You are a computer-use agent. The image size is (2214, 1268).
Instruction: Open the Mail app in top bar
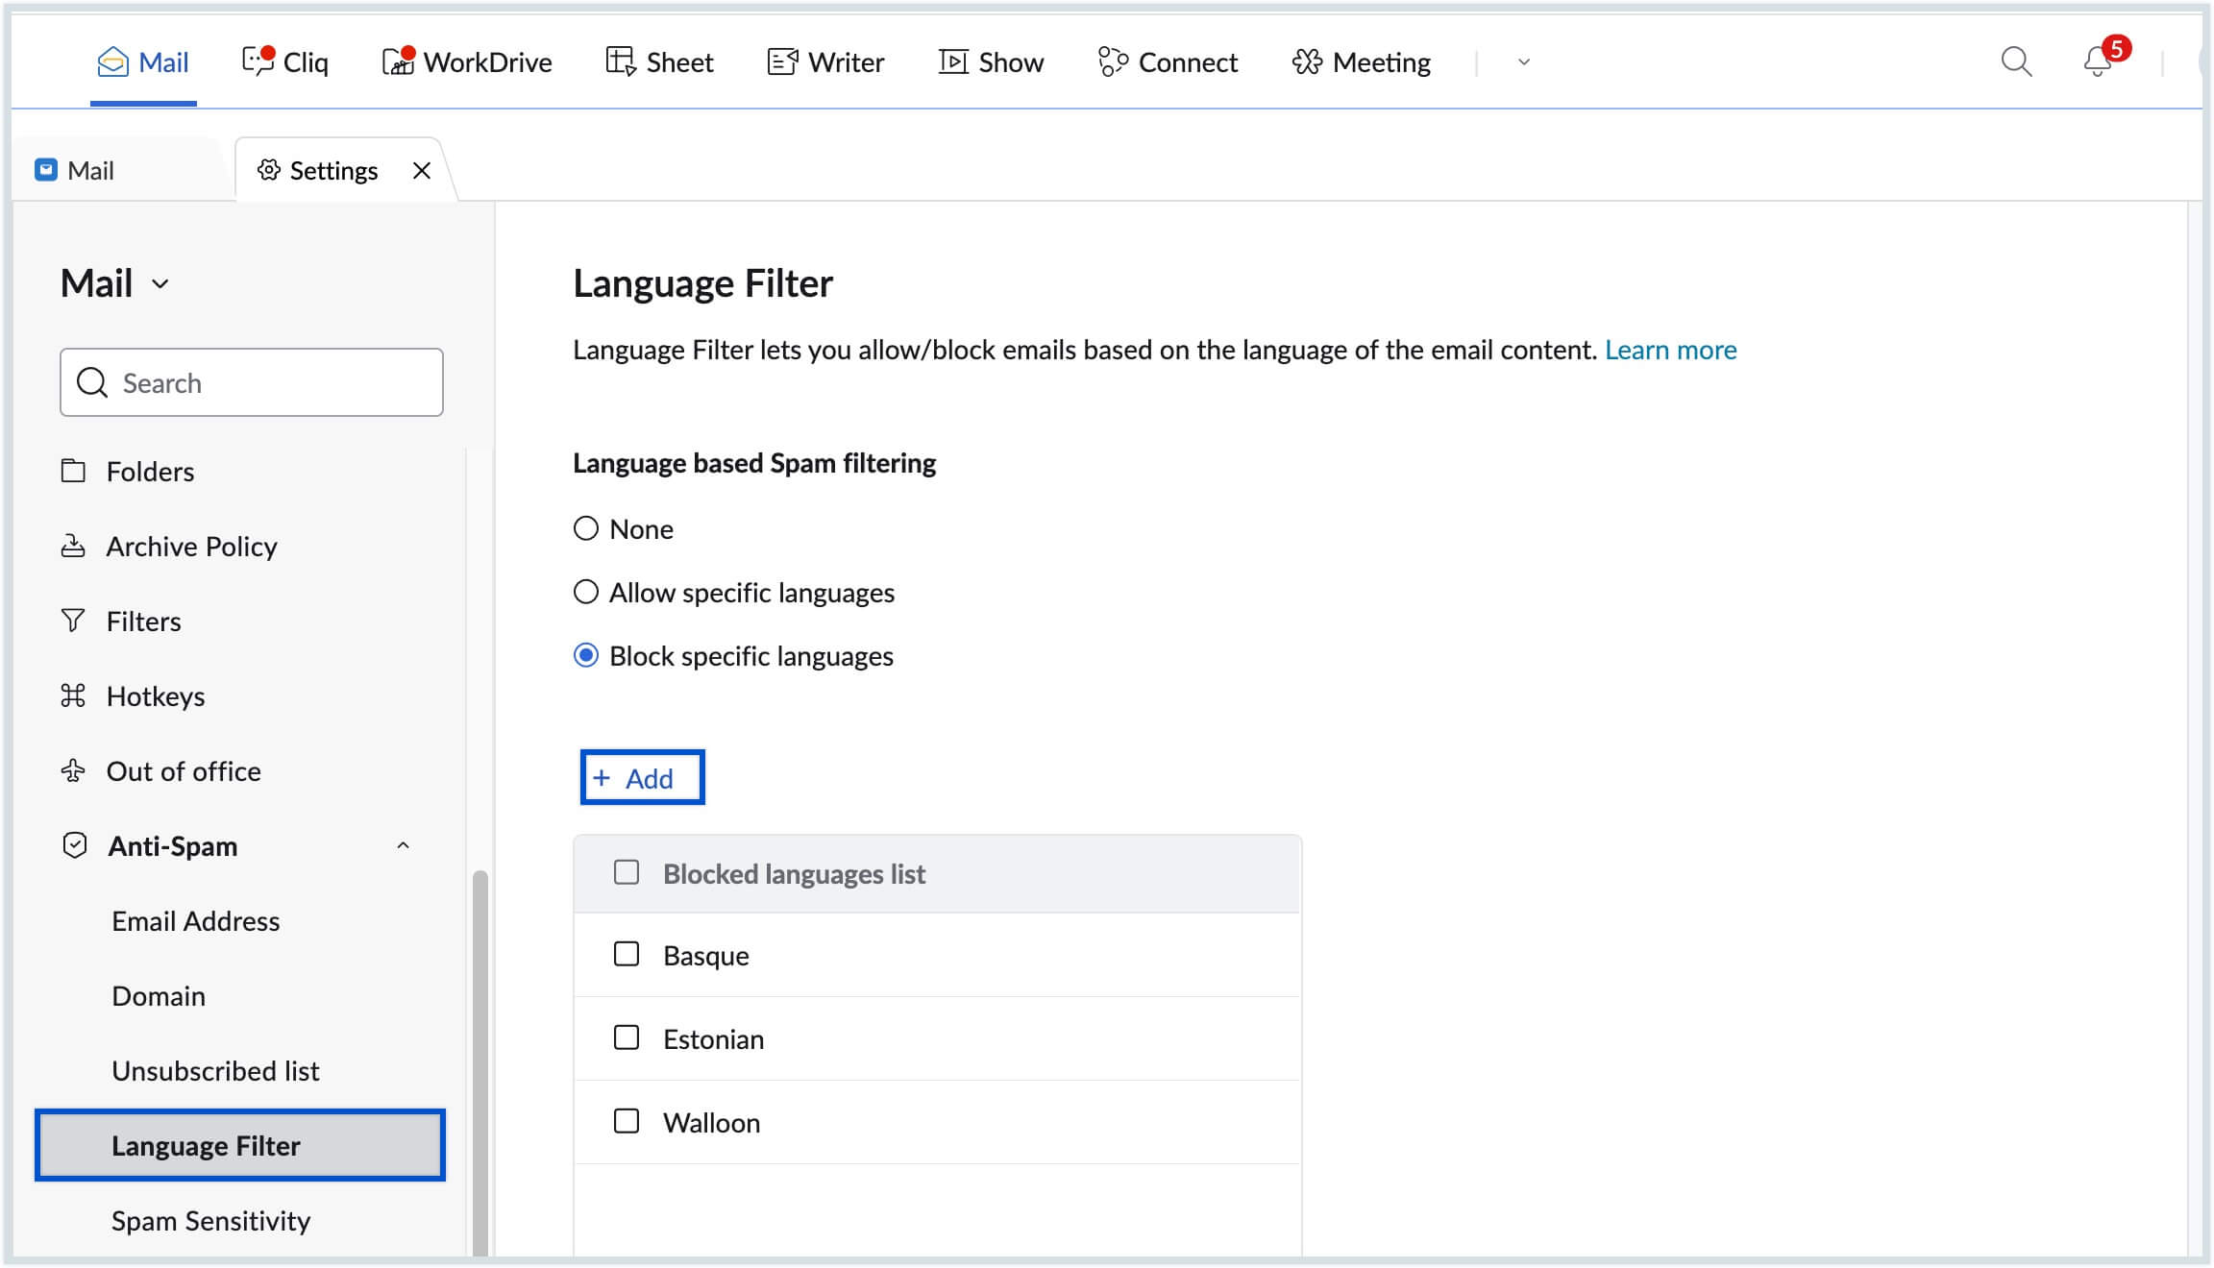pos(143,62)
